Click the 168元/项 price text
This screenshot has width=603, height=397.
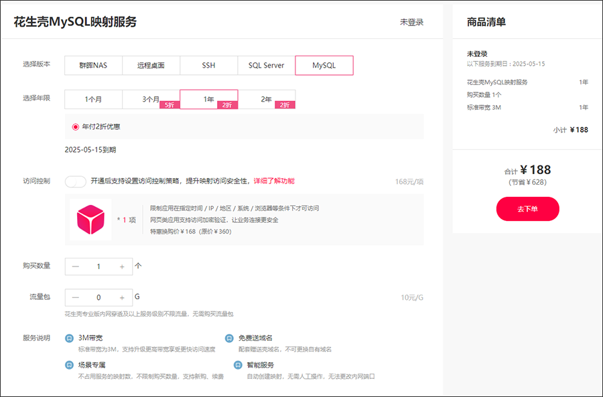(409, 182)
